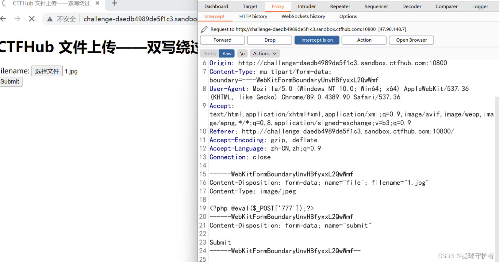Click the Content-Type: image/jpeg line

(253, 191)
